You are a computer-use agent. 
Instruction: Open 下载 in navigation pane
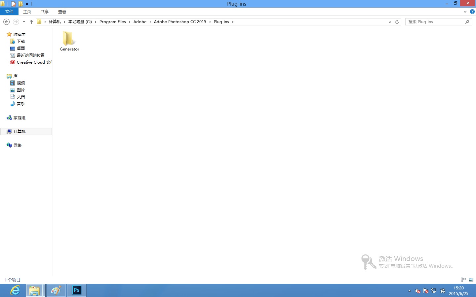pyautogui.click(x=21, y=41)
